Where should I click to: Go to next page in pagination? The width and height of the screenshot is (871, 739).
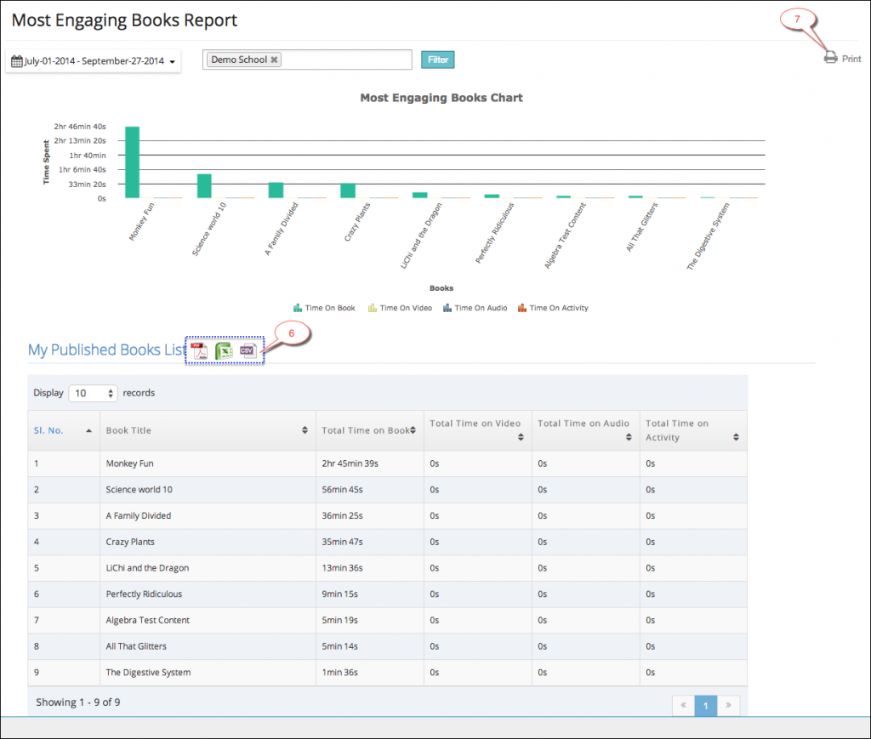pyautogui.click(x=728, y=705)
